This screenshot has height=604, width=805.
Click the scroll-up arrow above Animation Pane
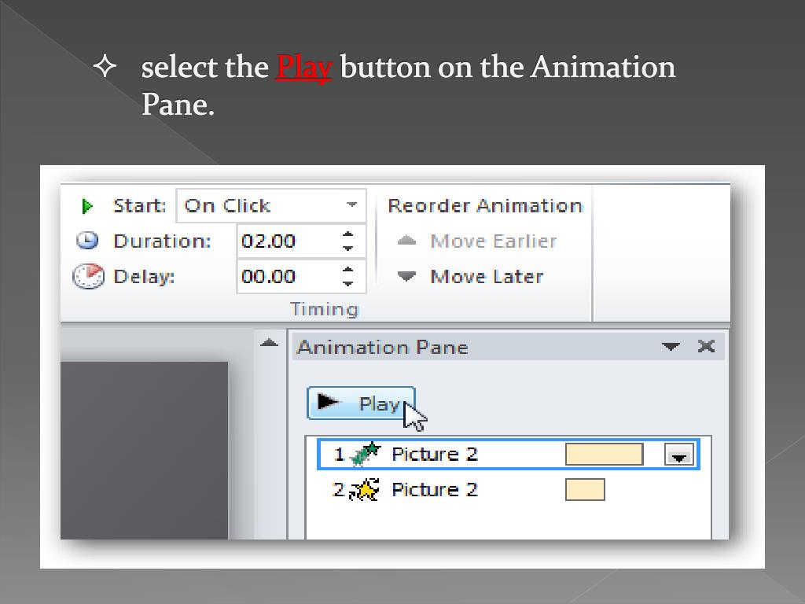[x=267, y=344]
